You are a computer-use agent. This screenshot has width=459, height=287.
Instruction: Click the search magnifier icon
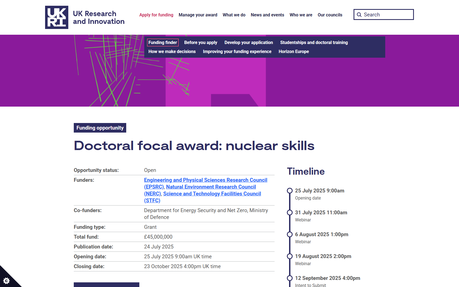(x=359, y=15)
